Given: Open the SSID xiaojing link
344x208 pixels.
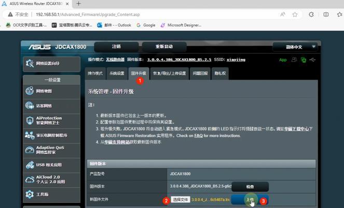Looking at the screenshot, I should [236, 60].
